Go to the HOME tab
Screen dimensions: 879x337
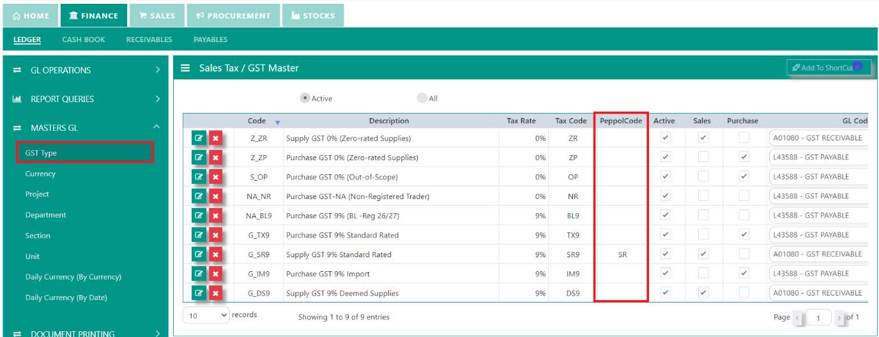coord(31,16)
